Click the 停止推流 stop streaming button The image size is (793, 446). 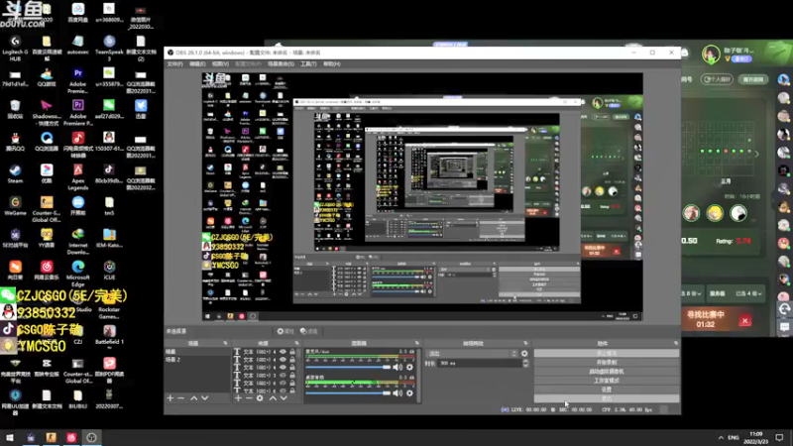(x=607, y=354)
